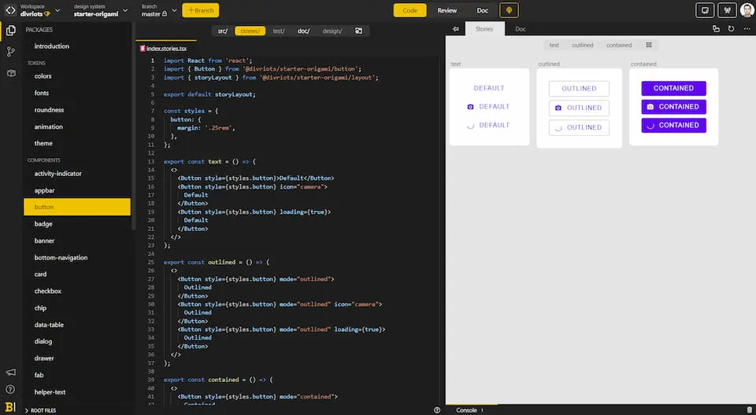756x415 pixels.
Task: Select the checkbox component in list
Action: (x=48, y=291)
